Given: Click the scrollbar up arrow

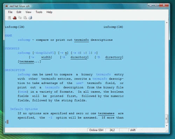Looking at the screenshot, I should (x=167, y=23).
